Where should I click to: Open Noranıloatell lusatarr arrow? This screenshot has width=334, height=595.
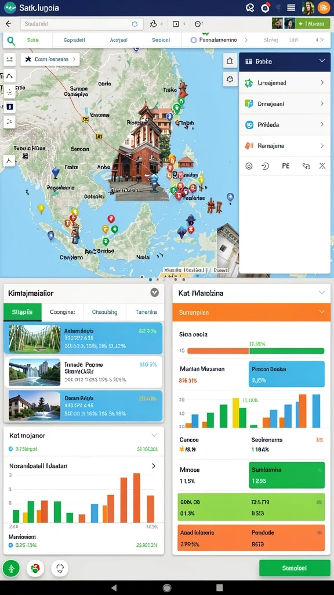(153, 465)
